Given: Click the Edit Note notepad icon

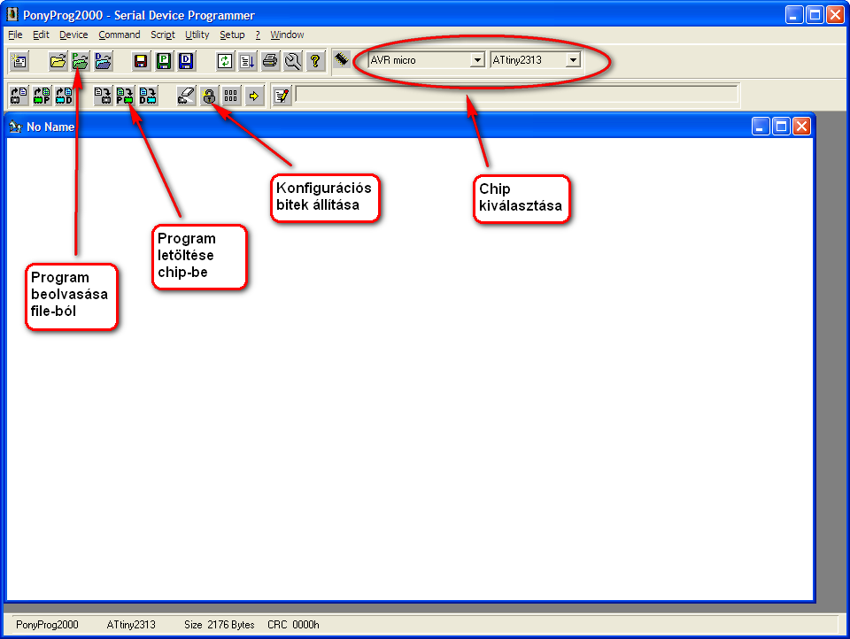Looking at the screenshot, I should click(282, 96).
